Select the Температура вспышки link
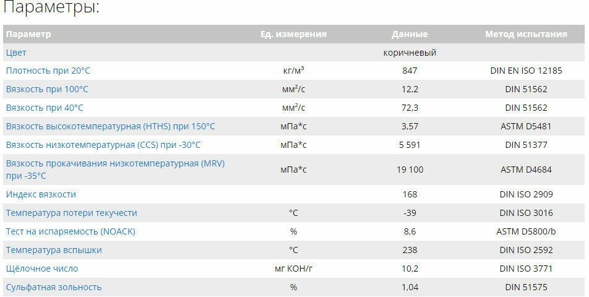 [54, 250]
